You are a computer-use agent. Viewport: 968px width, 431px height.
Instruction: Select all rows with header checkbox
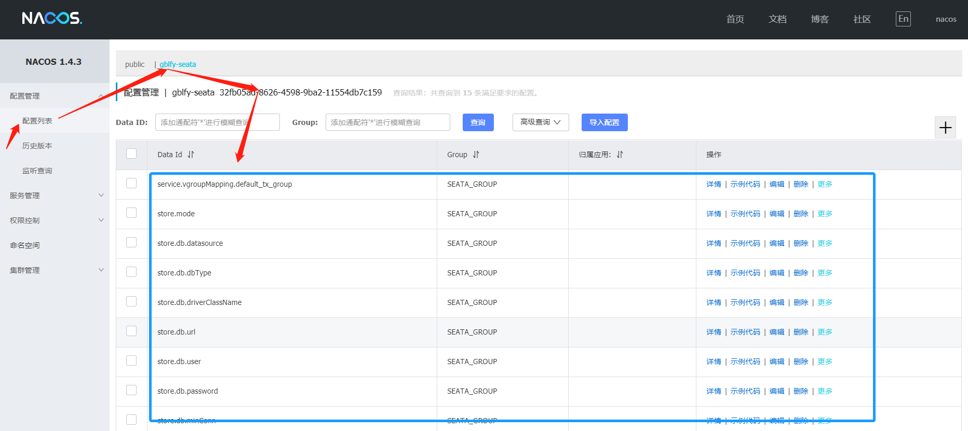[131, 154]
